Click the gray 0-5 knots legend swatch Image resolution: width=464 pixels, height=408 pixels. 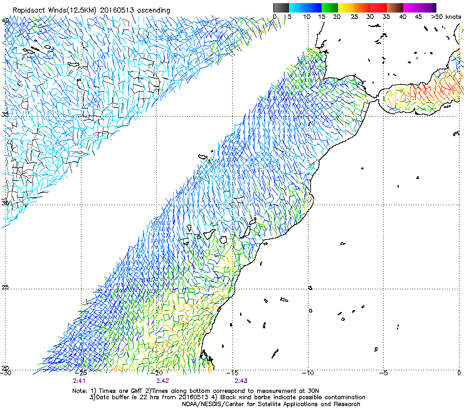[x=281, y=8]
